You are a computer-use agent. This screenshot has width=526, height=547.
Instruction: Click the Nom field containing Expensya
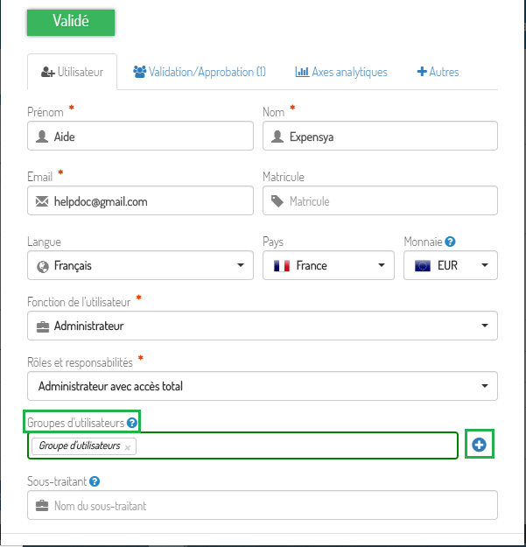[x=380, y=136]
